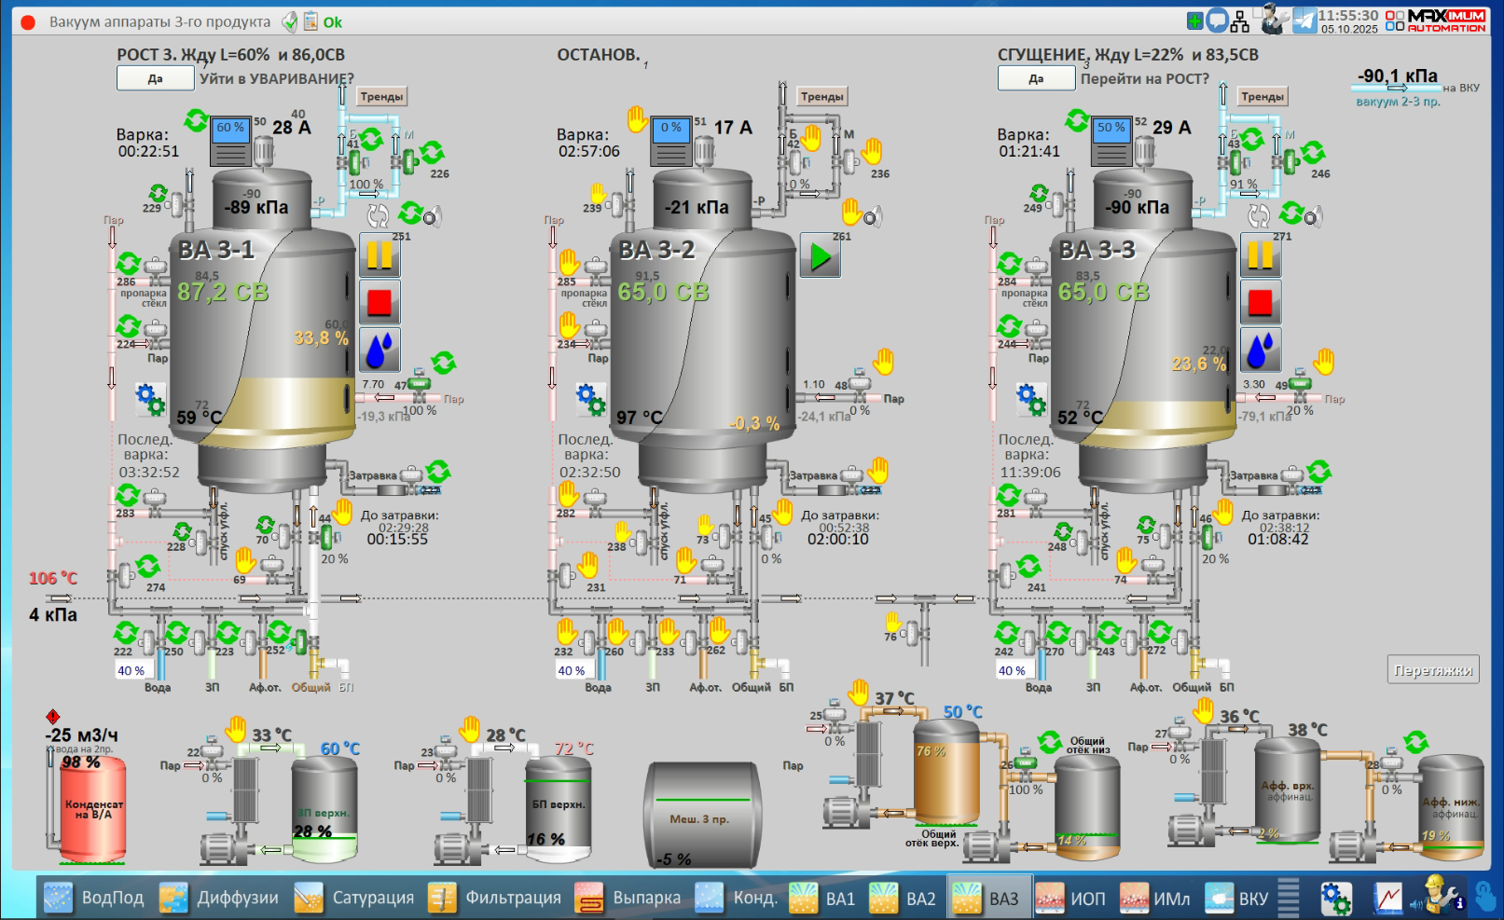Open the gear settings icon beside BA 3-2
The height and width of the screenshot is (920, 1504).
pos(591,399)
